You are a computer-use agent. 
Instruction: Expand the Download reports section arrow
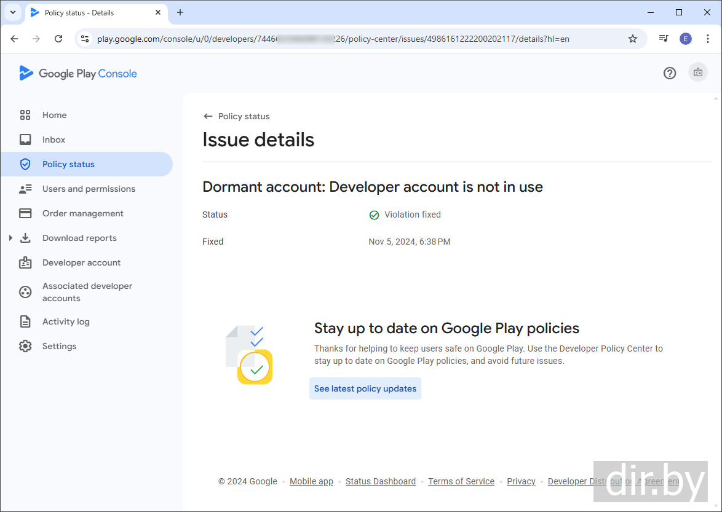click(x=10, y=238)
